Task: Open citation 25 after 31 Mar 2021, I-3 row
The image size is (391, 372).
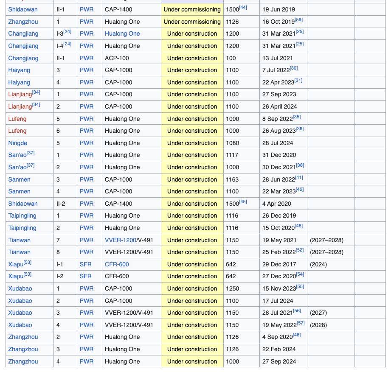Action: pos(300,32)
